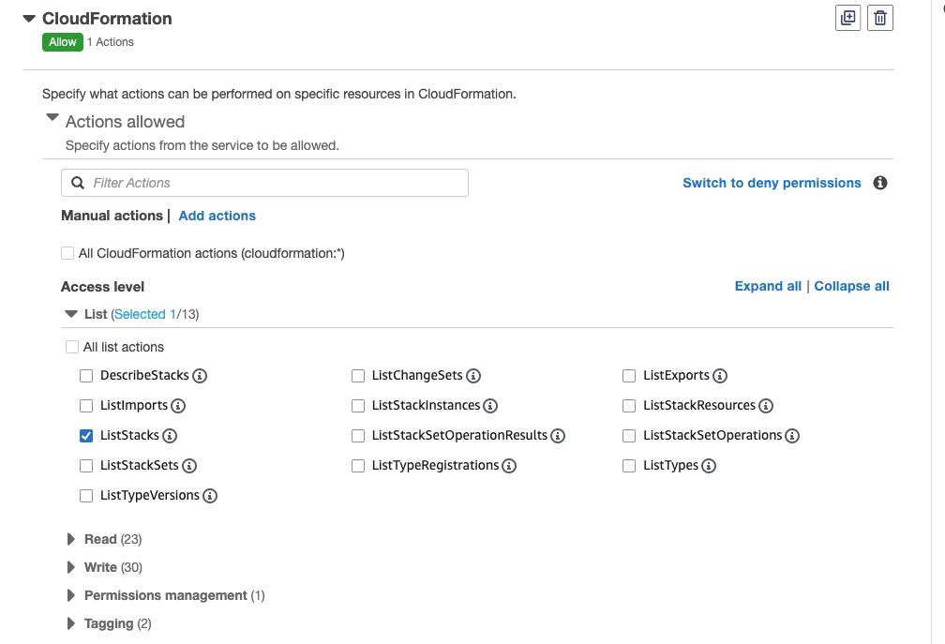Click the Add actions link
Image resolution: width=945 pixels, height=644 pixels.
pyautogui.click(x=217, y=216)
